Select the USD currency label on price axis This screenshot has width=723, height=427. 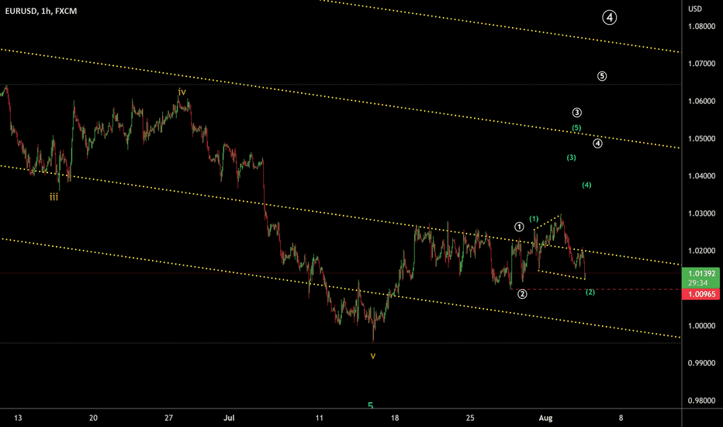pos(695,9)
